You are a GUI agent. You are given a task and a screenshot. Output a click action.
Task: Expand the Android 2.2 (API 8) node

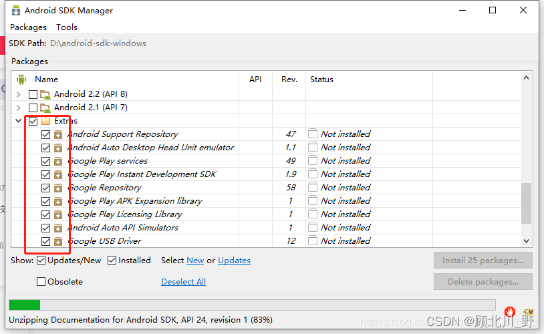click(19, 94)
